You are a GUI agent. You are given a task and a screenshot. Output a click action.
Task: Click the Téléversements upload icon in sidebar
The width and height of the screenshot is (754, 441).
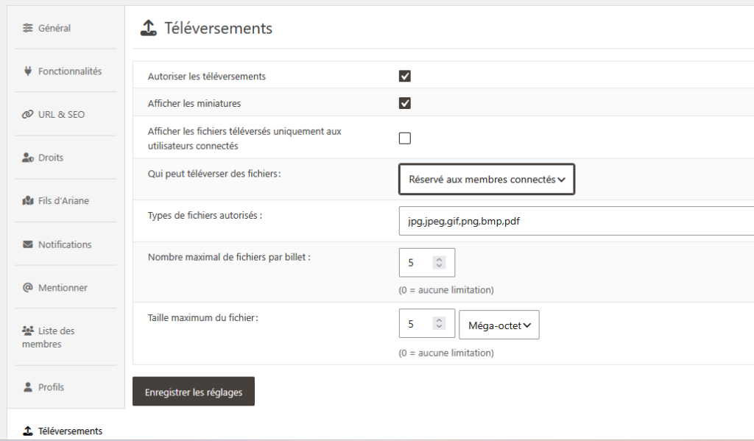click(28, 431)
